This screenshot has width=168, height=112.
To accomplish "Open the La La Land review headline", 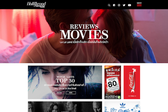I will [x=84, y=42].
